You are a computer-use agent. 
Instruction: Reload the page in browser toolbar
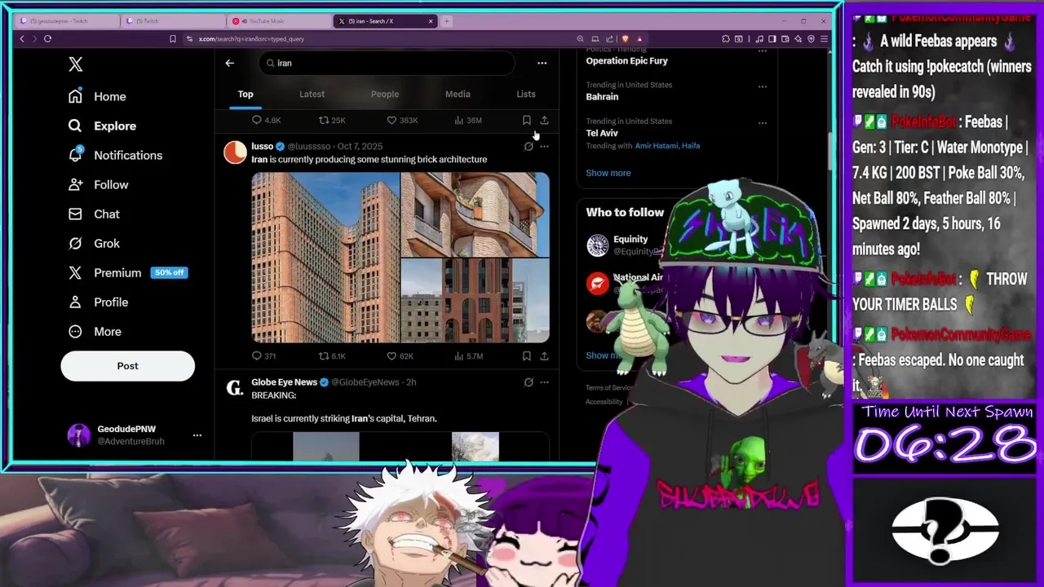point(47,38)
